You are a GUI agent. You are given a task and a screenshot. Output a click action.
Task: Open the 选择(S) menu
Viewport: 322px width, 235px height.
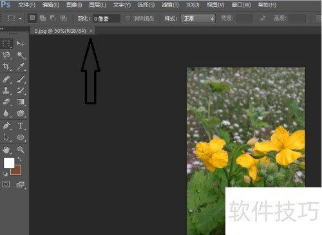(146, 5)
